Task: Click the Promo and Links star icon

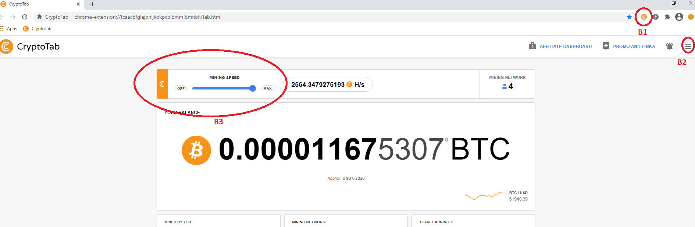Action: (x=606, y=46)
